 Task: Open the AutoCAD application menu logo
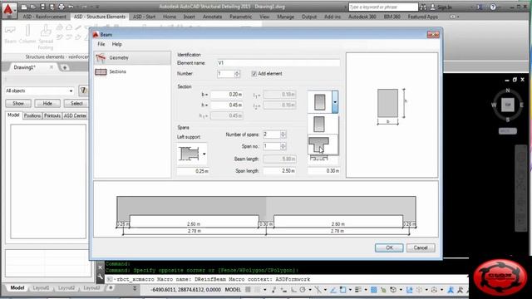pos(9,10)
